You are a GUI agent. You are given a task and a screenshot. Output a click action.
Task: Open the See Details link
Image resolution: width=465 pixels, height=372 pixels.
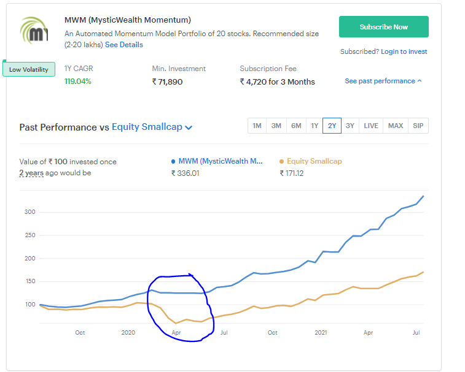pos(123,45)
